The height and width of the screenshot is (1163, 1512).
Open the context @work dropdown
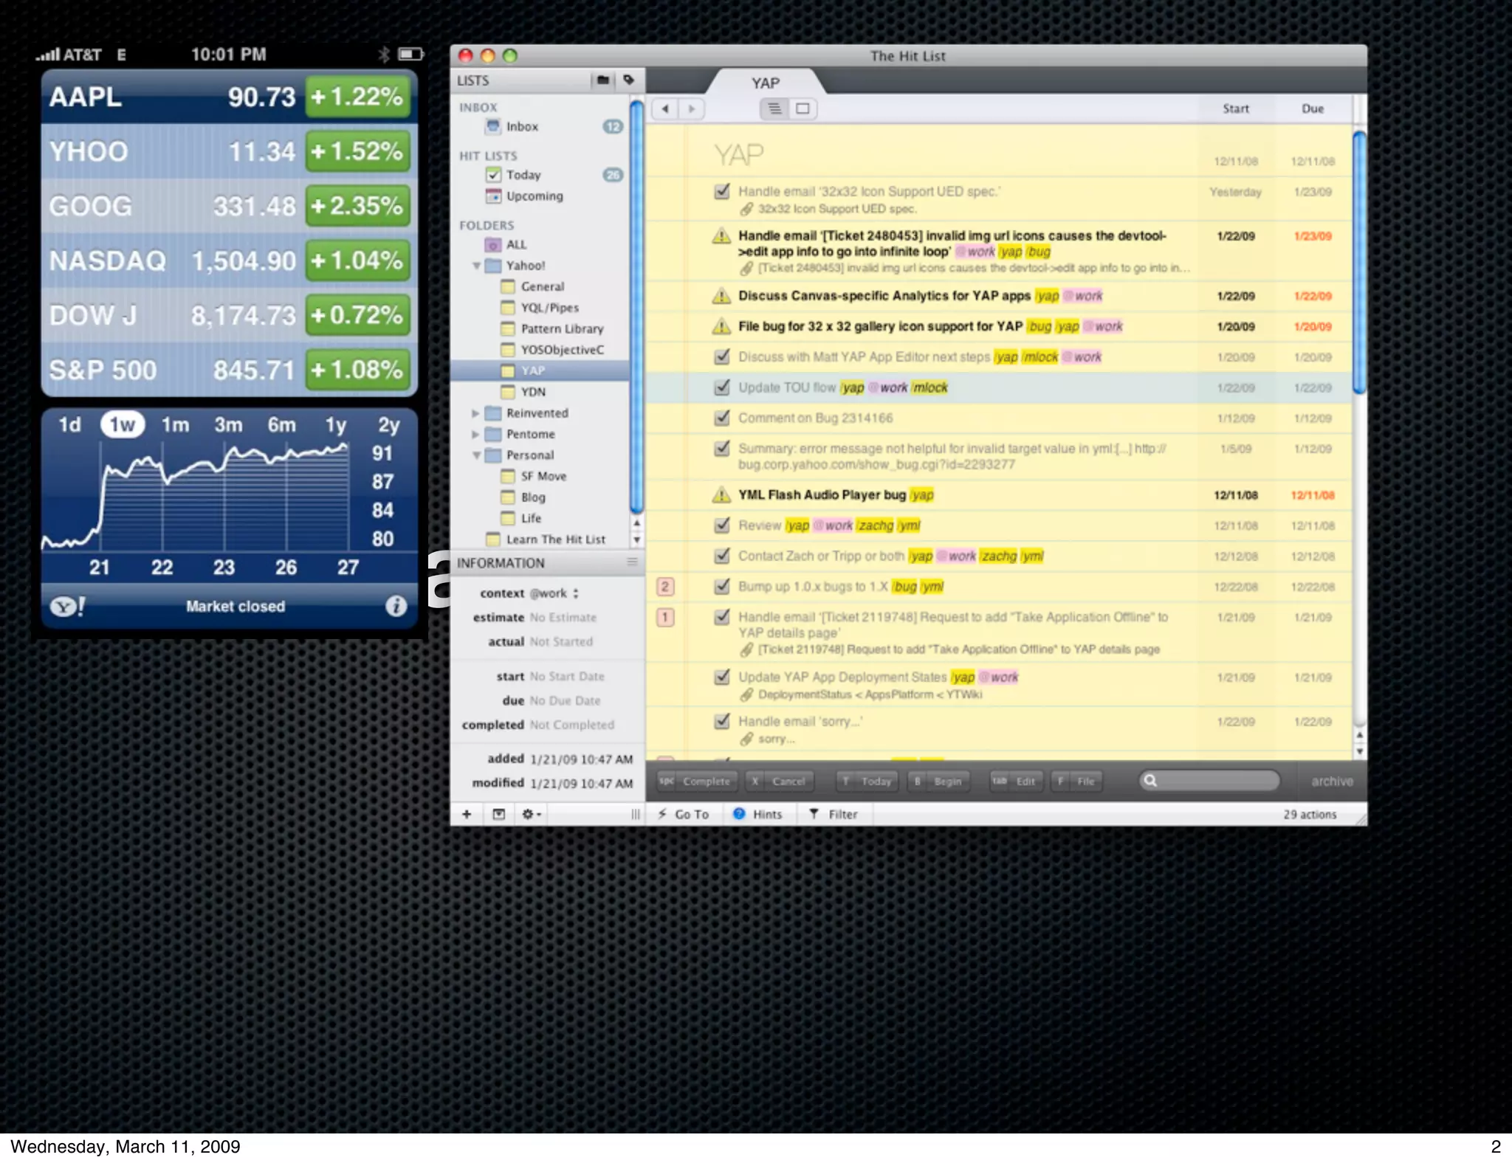554,593
